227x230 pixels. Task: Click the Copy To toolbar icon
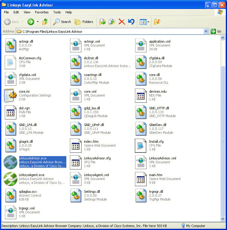(x=112, y=22)
